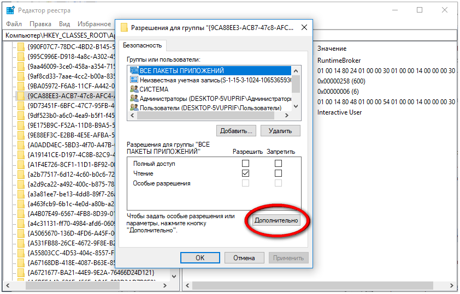Click folder icon of {990F07C7-78DC-4BD2 key

coord(21,47)
